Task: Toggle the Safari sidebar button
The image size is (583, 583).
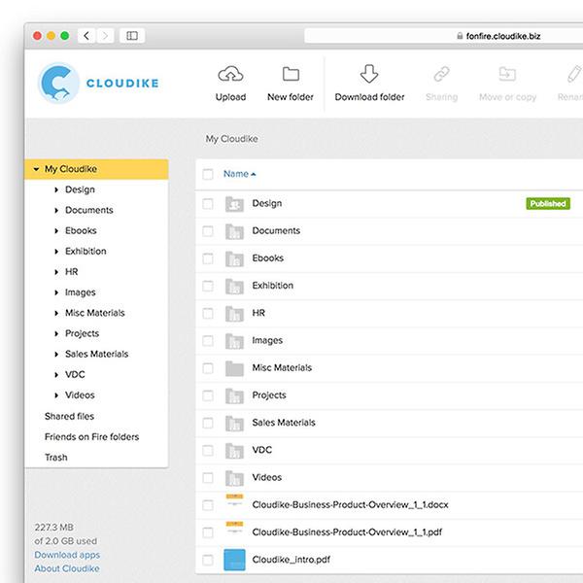Action: [x=132, y=36]
